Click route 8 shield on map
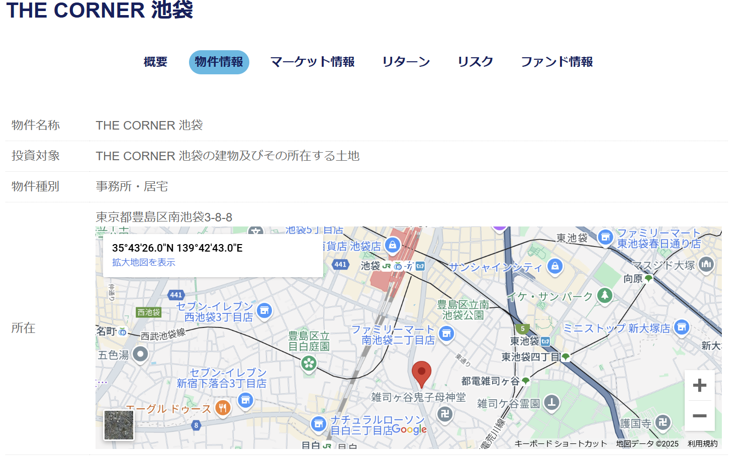This screenshot has width=751, height=457. pos(196,425)
